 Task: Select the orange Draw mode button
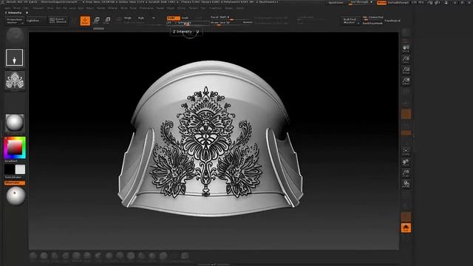pyautogui.click(x=85, y=21)
